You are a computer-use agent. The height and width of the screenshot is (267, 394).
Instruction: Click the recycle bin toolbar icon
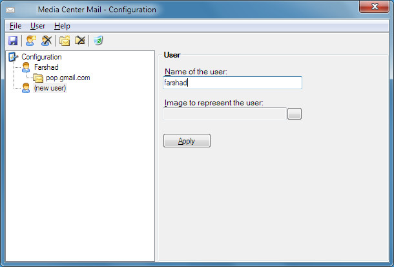click(98, 41)
